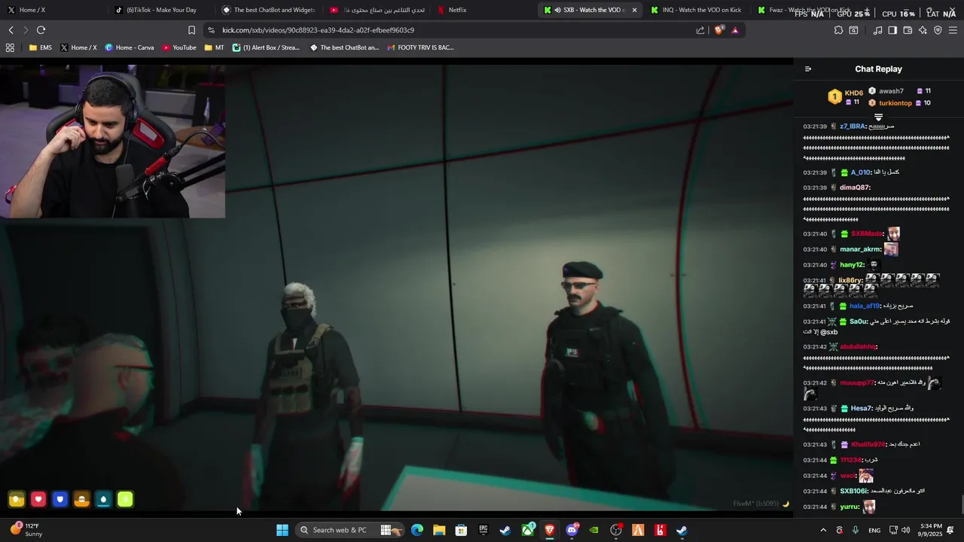Click the water drop thirst HUD icon
Viewport: 964px width, 542px height.
[x=103, y=499]
